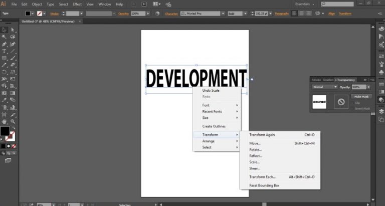Open the Color Guide panel icon
Image resolution: width=385 pixels, height=206 pixels.
point(381,37)
